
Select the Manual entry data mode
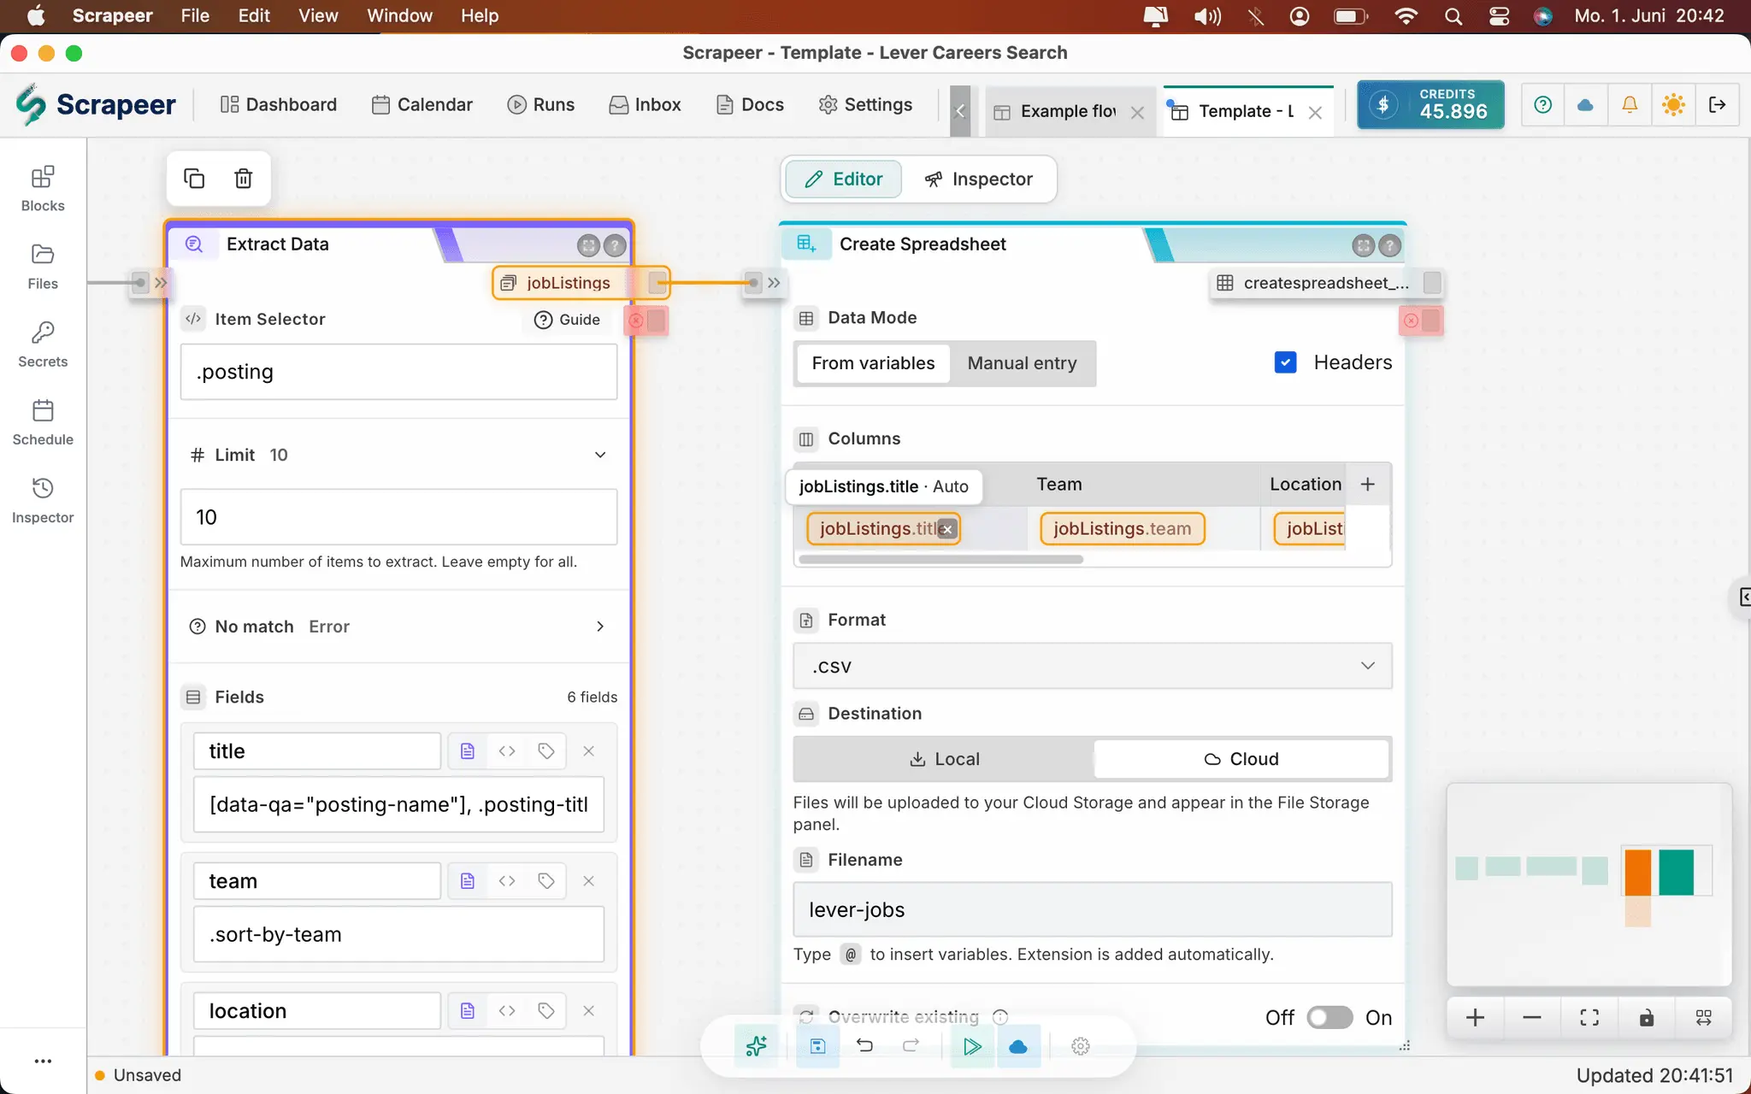pos(1022,363)
